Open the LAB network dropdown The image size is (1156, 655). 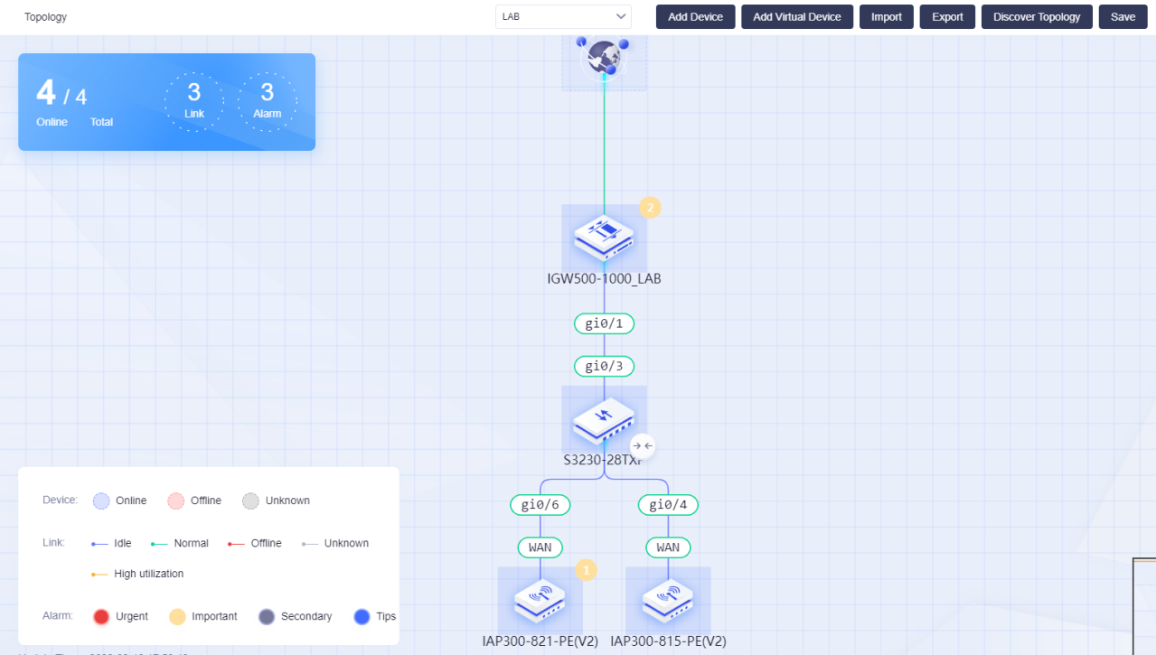tap(563, 16)
